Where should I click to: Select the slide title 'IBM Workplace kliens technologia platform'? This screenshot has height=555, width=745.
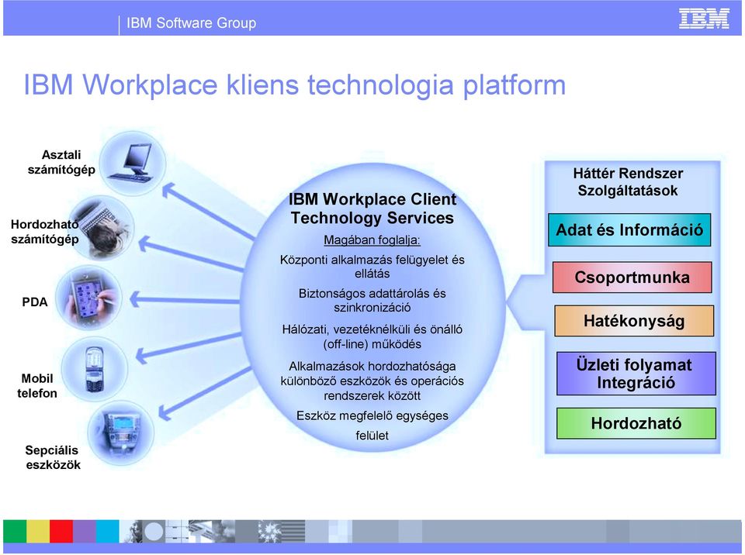click(295, 84)
